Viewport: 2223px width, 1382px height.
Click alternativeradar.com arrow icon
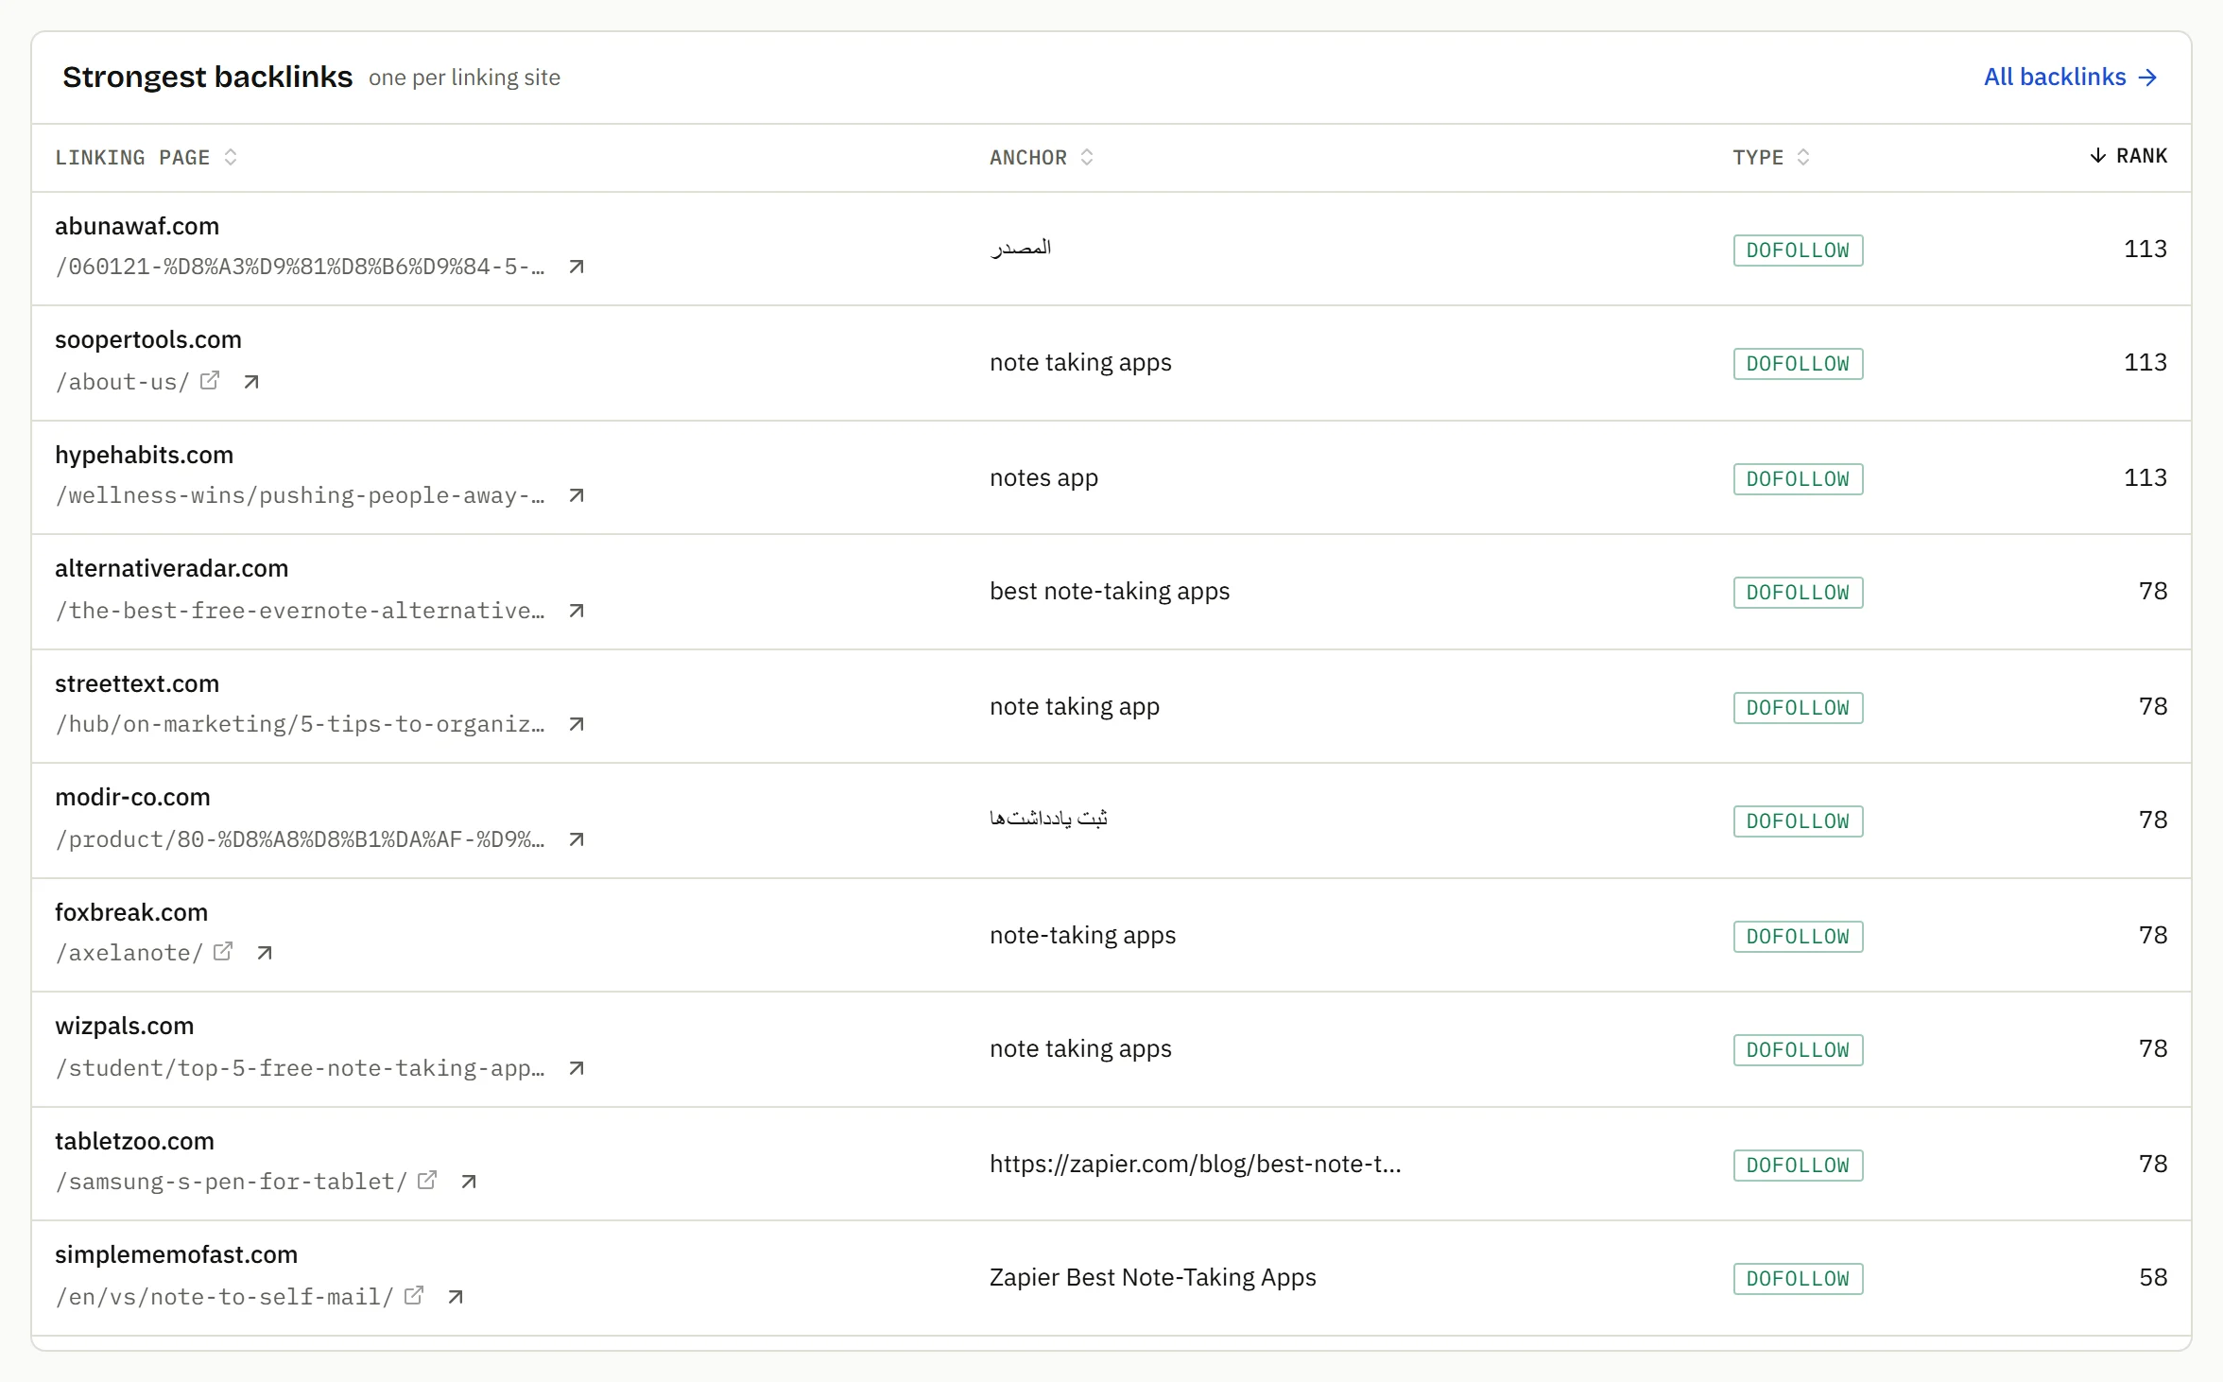[577, 611]
